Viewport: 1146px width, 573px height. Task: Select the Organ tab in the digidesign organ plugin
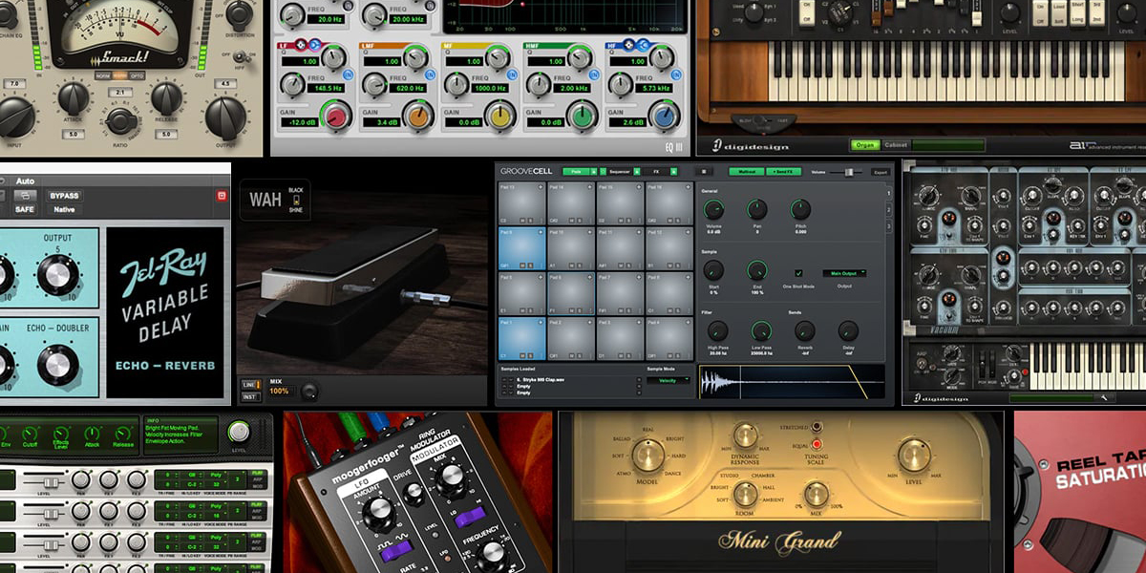(x=865, y=145)
